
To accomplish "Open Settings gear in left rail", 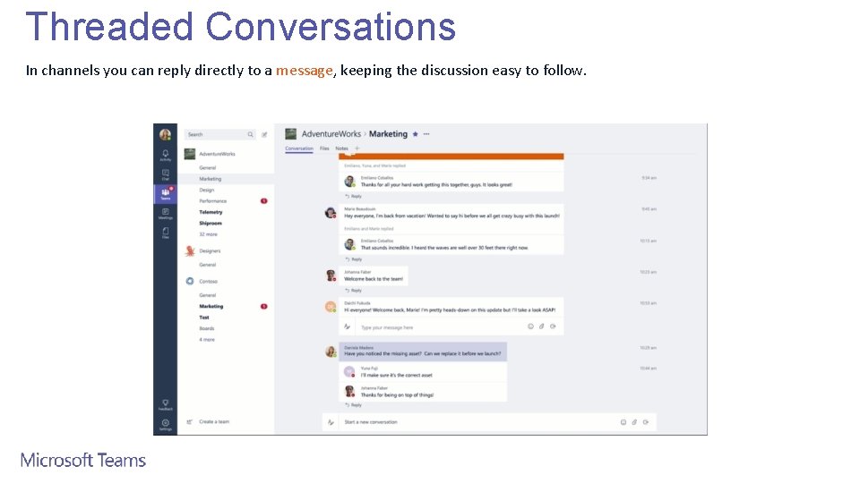I will click(165, 424).
